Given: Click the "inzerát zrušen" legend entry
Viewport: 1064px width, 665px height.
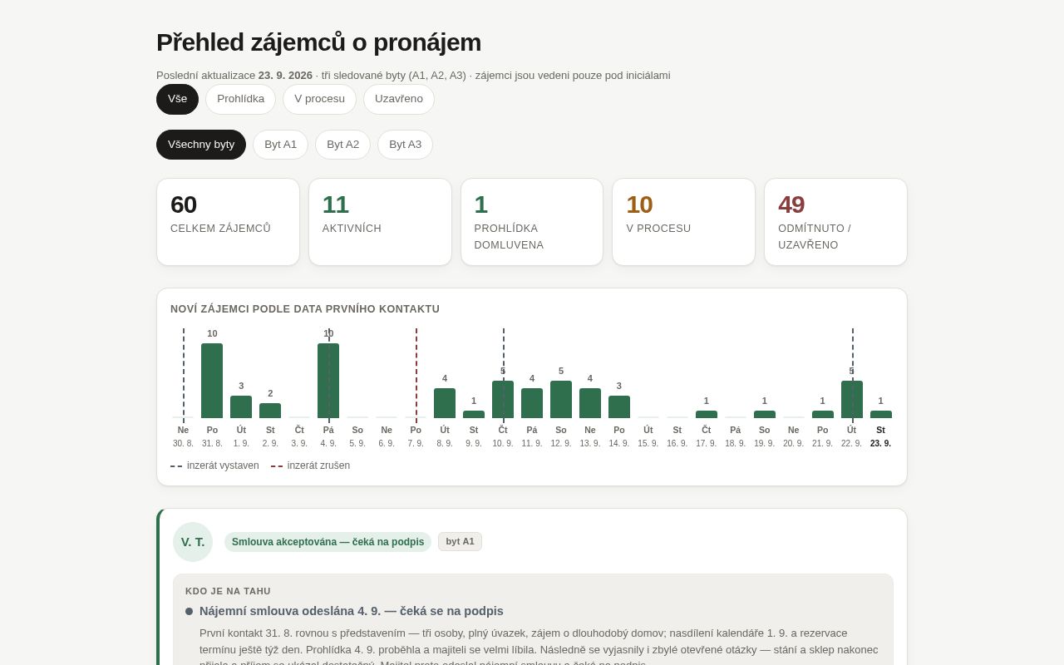Looking at the screenshot, I should click(310, 465).
